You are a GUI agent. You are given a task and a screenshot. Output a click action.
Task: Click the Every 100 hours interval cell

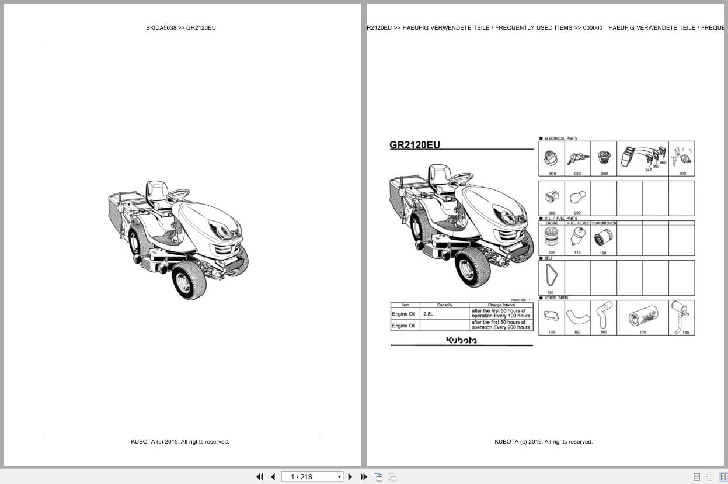coord(501,313)
